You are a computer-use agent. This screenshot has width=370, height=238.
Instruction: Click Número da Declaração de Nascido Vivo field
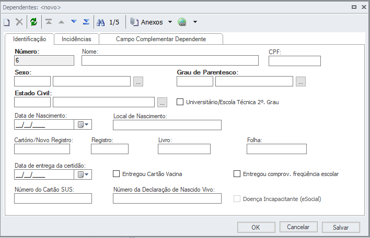click(x=167, y=198)
